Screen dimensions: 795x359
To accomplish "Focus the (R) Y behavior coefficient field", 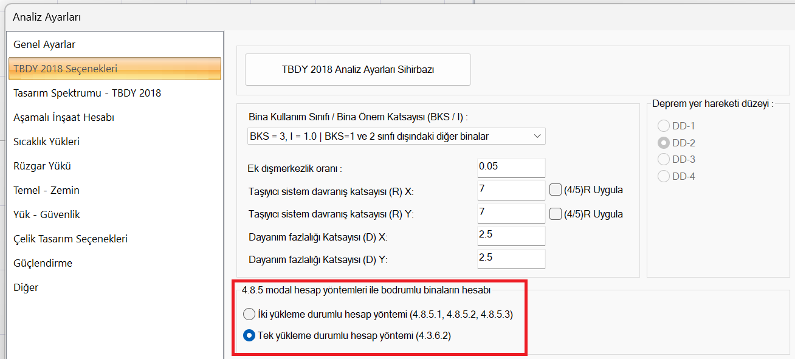I will coord(511,213).
